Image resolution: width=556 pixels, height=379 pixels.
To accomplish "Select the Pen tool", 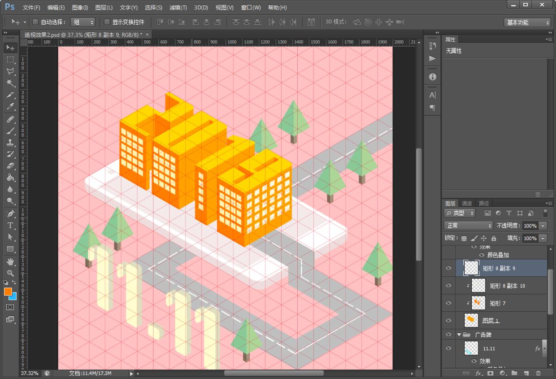I will pos(10,213).
